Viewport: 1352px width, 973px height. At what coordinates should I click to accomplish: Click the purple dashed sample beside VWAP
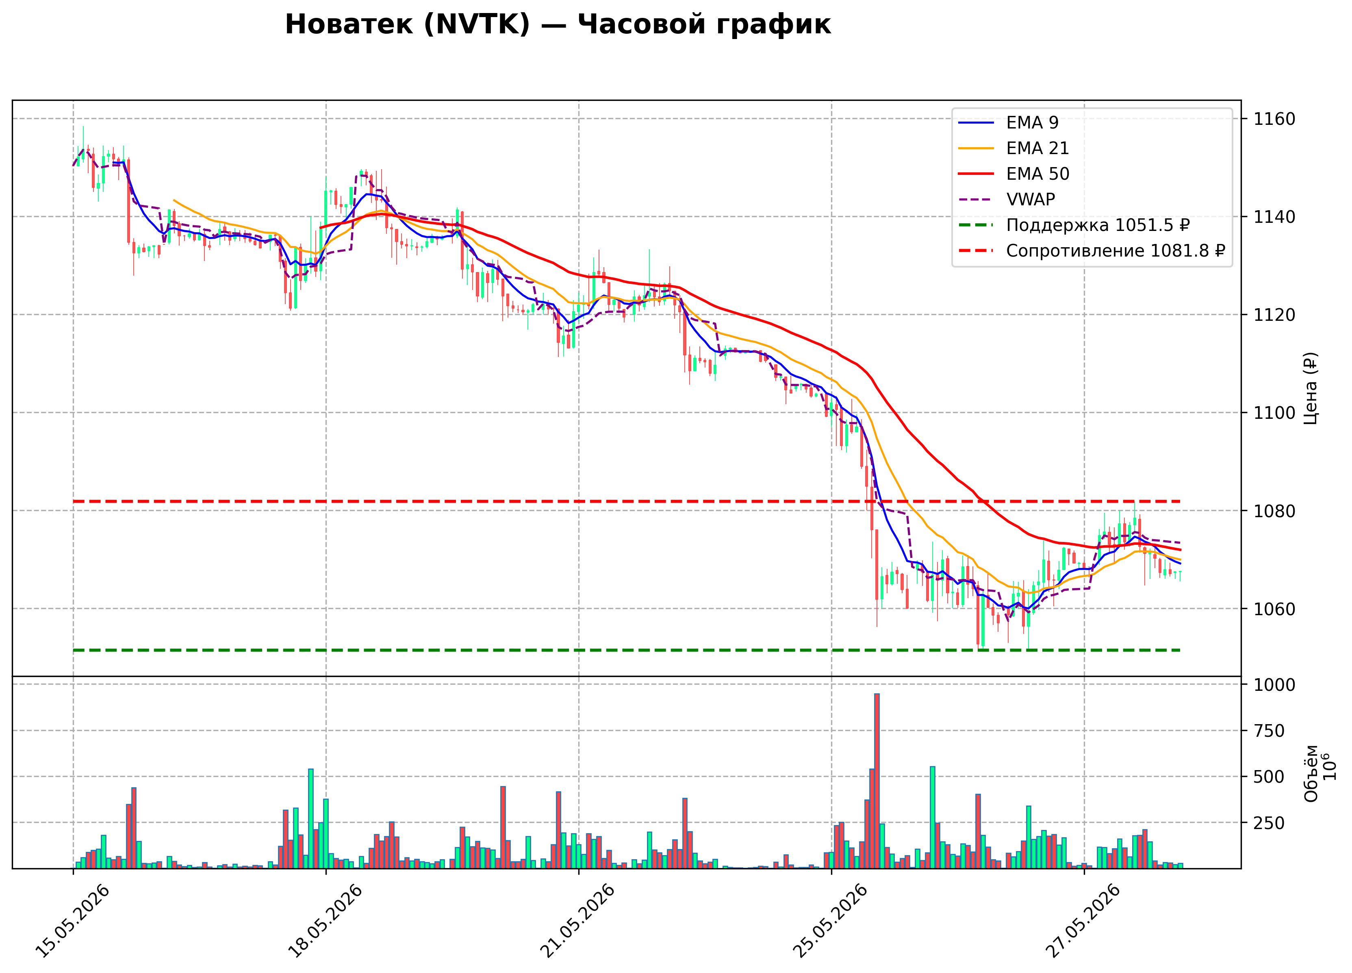(x=976, y=200)
